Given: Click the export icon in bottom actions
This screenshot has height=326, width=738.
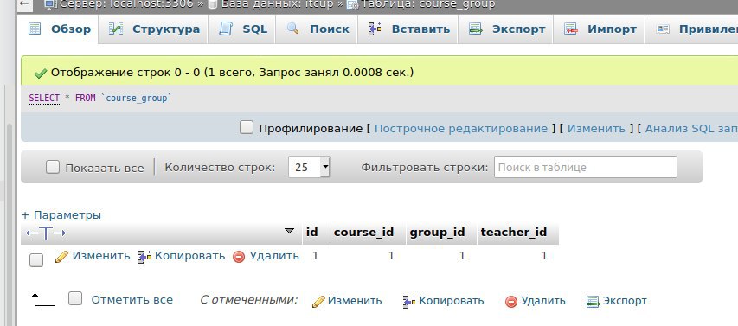Looking at the screenshot, I should (593, 302).
